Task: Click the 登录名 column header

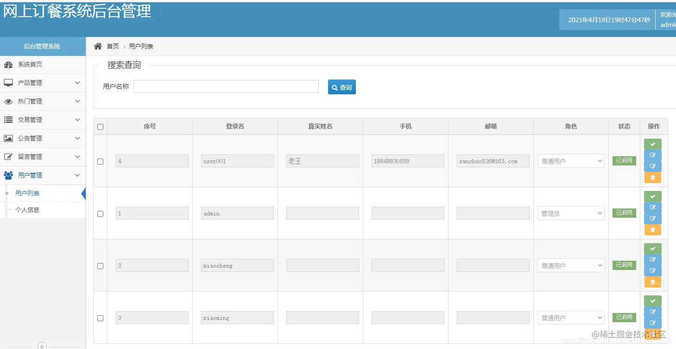Action: coord(235,126)
